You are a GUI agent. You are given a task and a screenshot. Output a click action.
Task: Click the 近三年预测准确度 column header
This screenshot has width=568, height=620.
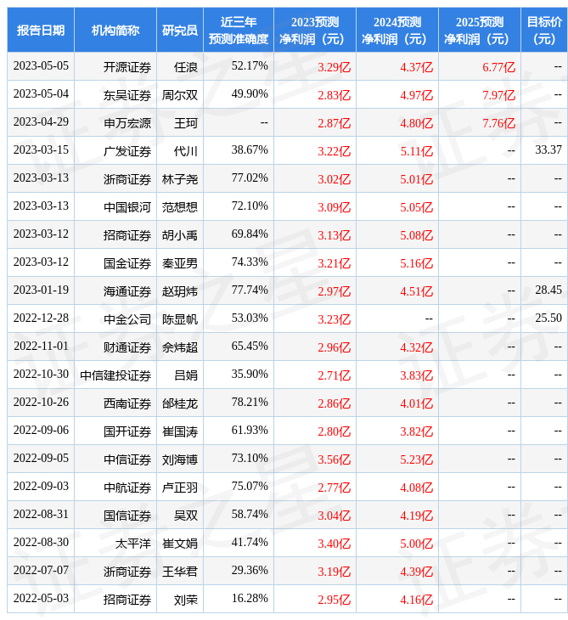(x=239, y=30)
